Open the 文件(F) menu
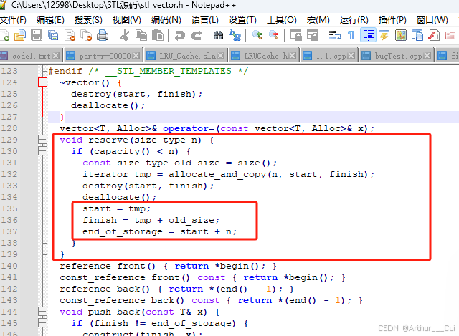This screenshot has height=336, width=459. click(13, 20)
